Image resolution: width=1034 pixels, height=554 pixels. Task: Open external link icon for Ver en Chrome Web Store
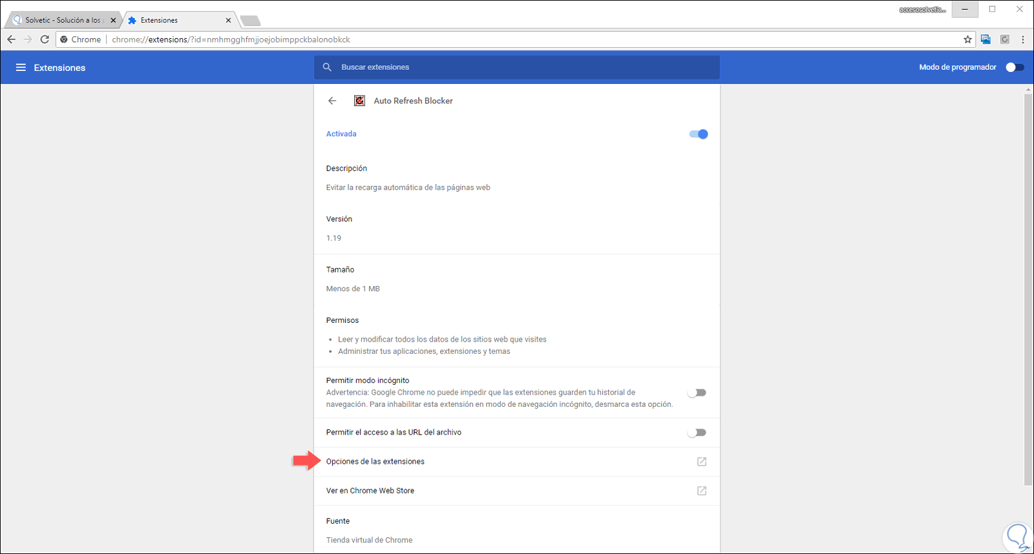tap(701, 491)
